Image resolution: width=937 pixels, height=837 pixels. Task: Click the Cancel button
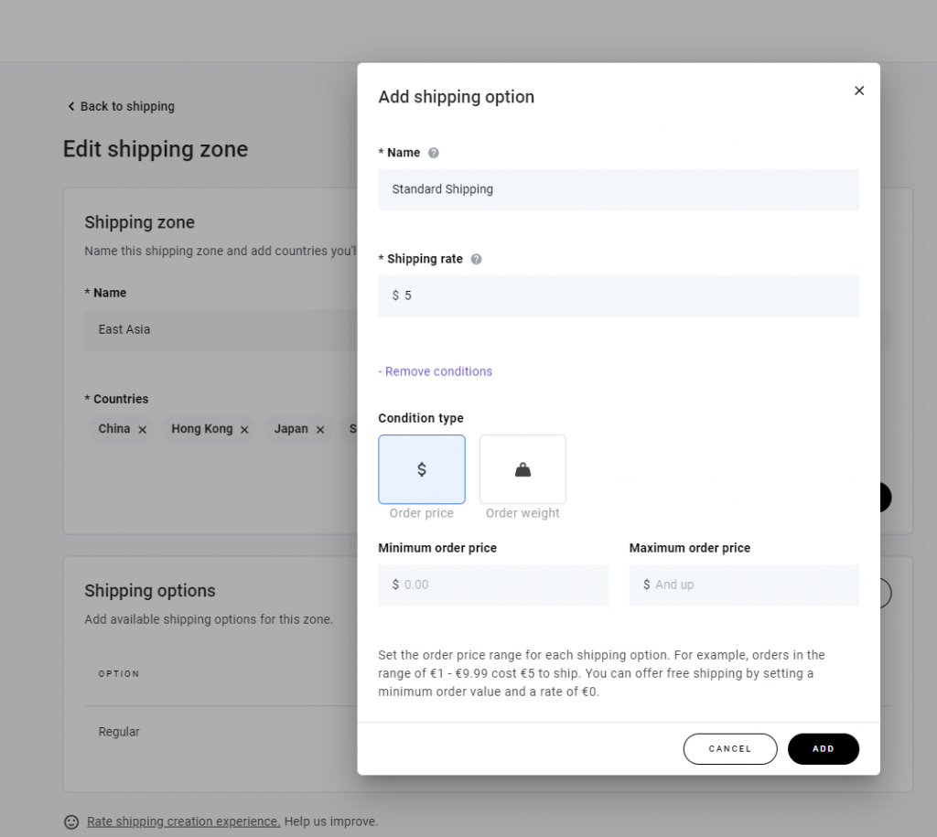point(729,748)
